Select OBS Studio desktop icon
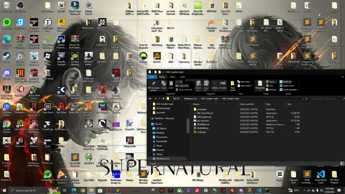Viewport: 345px width, 194px height. click(x=20, y=7)
